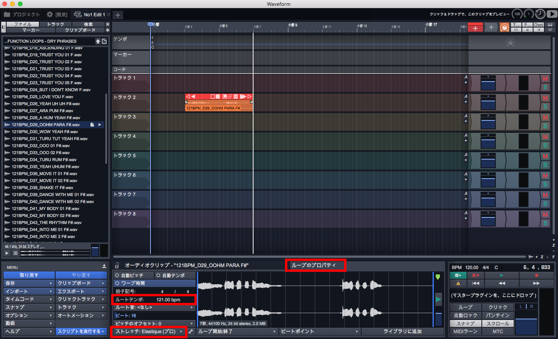The image size is (558, 339).
Task: Open the ルート音 <なし> dropdown
Action: coord(154,308)
